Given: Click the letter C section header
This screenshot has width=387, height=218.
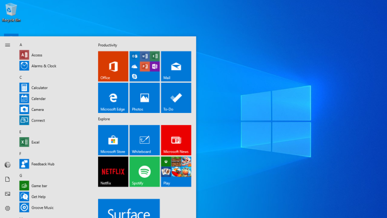Looking at the screenshot, I should [21, 77].
